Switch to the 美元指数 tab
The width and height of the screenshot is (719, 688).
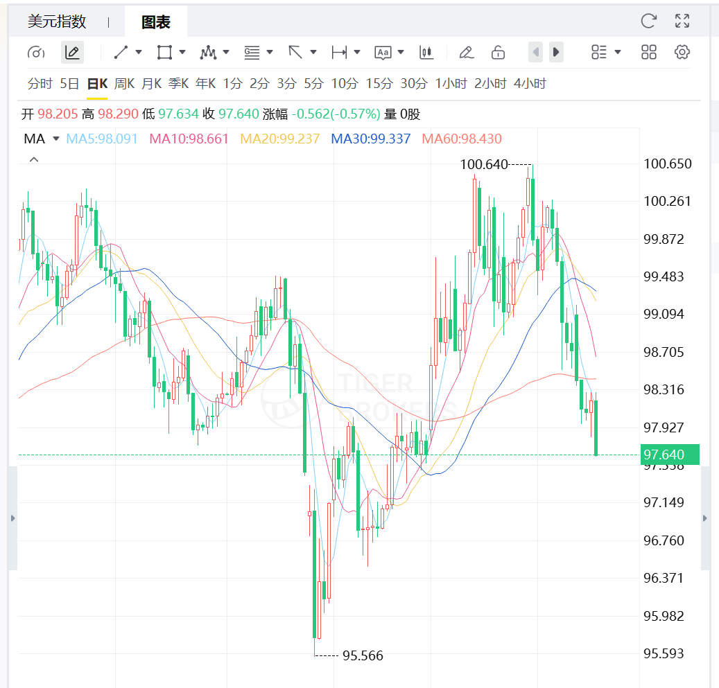57,21
